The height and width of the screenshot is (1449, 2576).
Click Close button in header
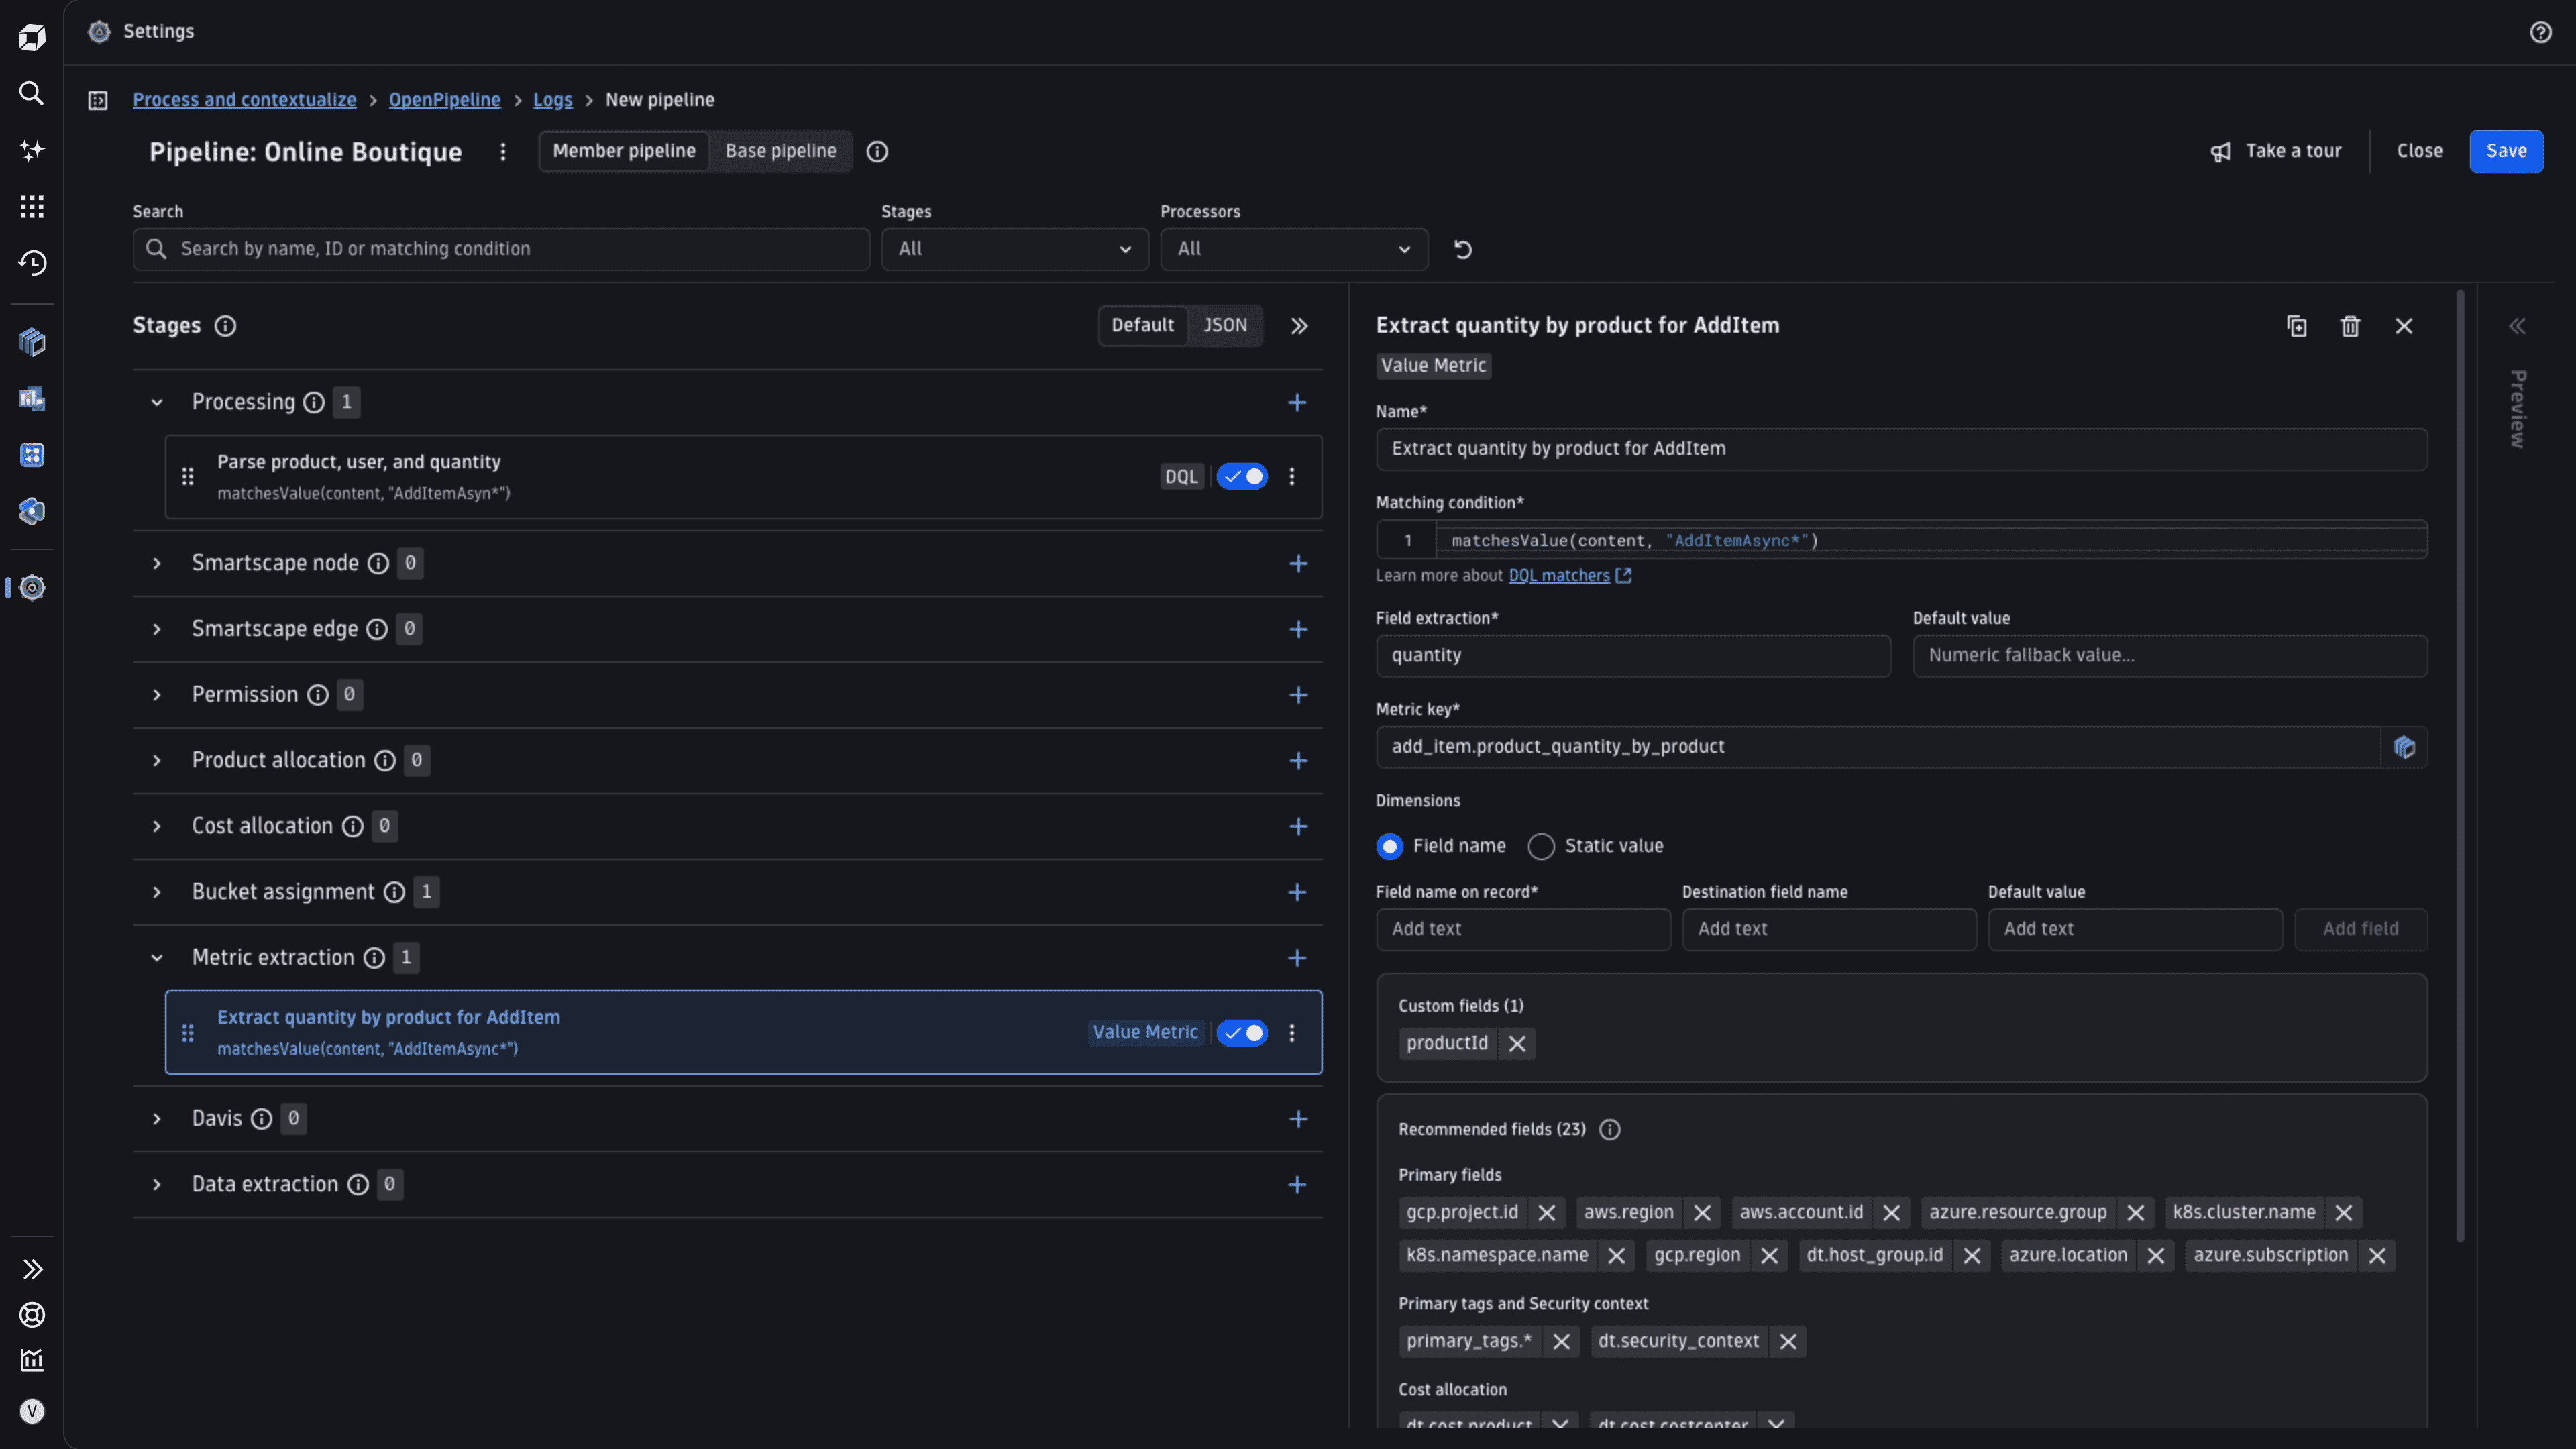point(2419,151)
